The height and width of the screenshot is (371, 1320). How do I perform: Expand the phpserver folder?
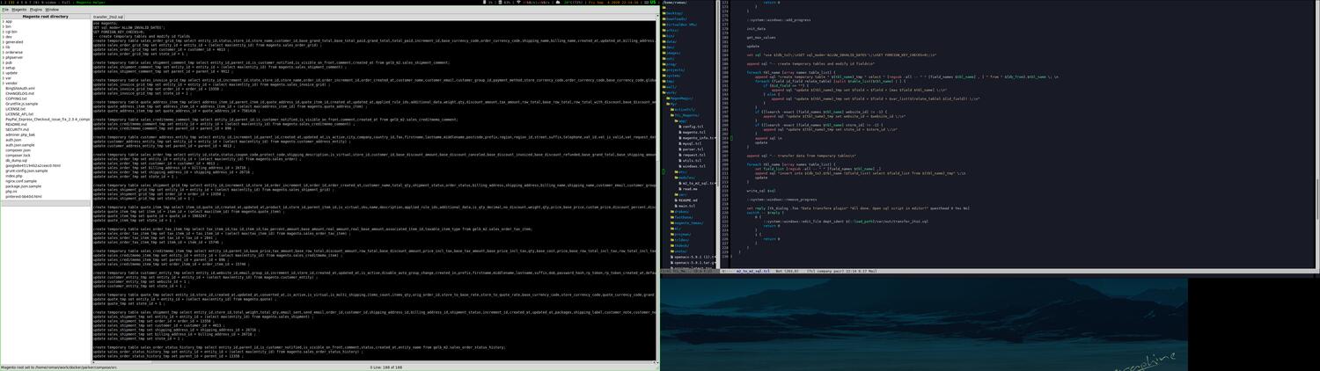click(14, 57)
